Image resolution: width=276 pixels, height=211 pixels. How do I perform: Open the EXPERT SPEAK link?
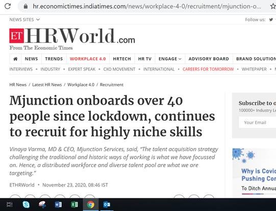click(82, 69)
